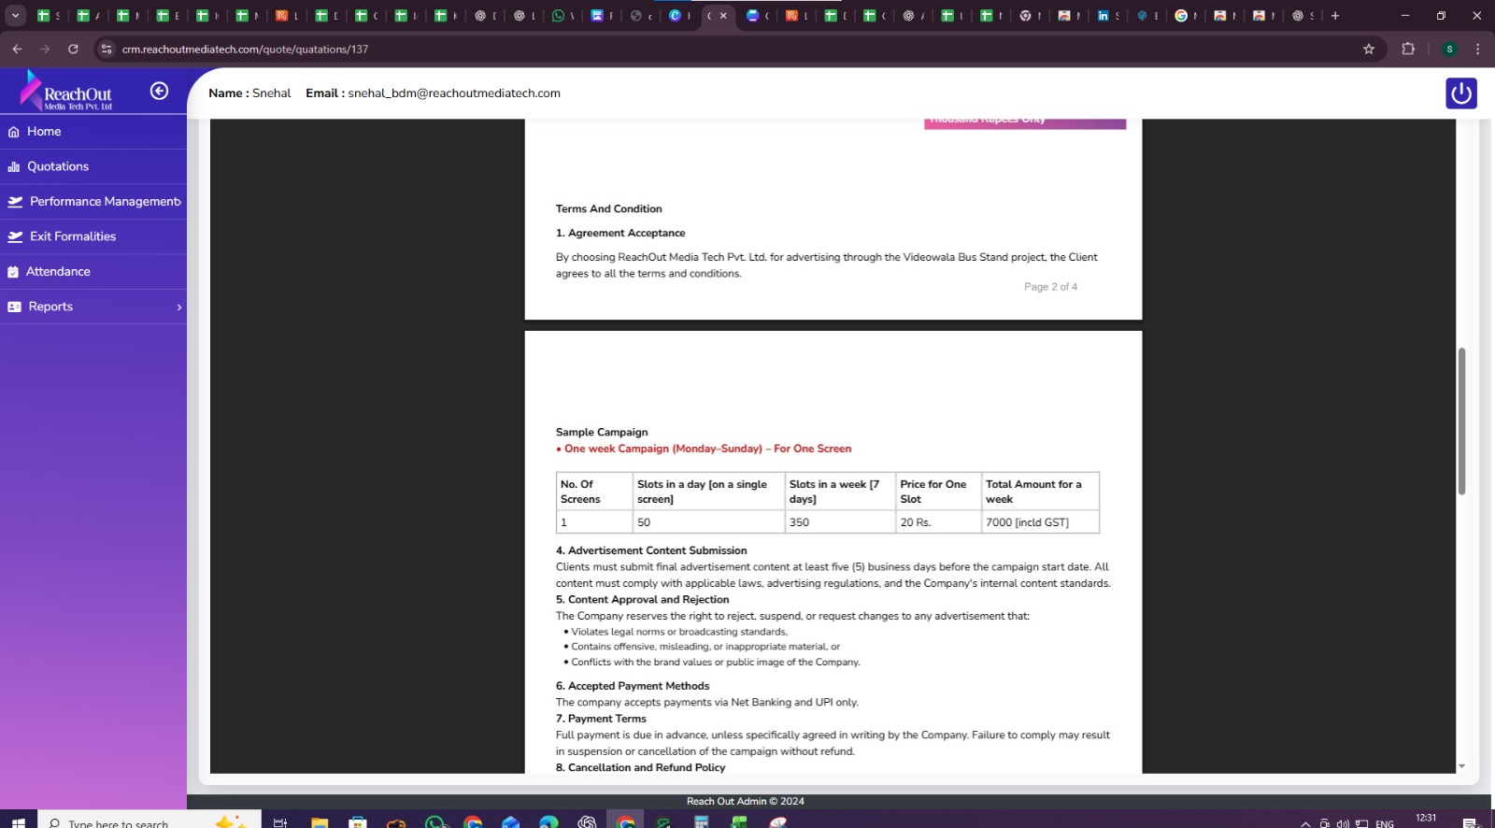Image resolution: width=1495 pixels, height=828 pixels.
Task: Open the Attendance page
Action: [x=58, y=272]
